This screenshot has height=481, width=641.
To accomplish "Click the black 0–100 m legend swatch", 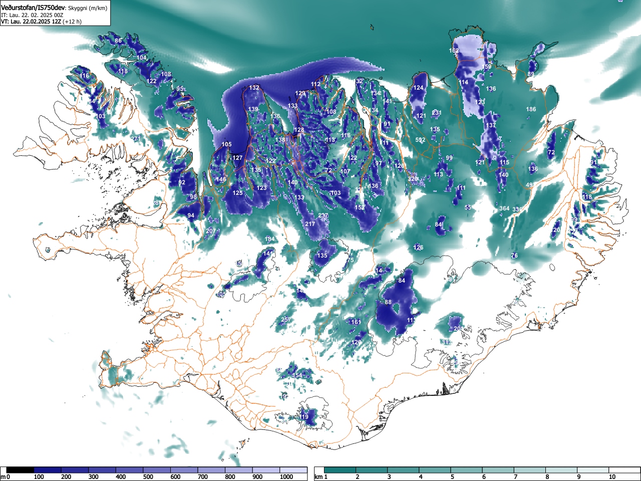I will click(x=20, y=470).
